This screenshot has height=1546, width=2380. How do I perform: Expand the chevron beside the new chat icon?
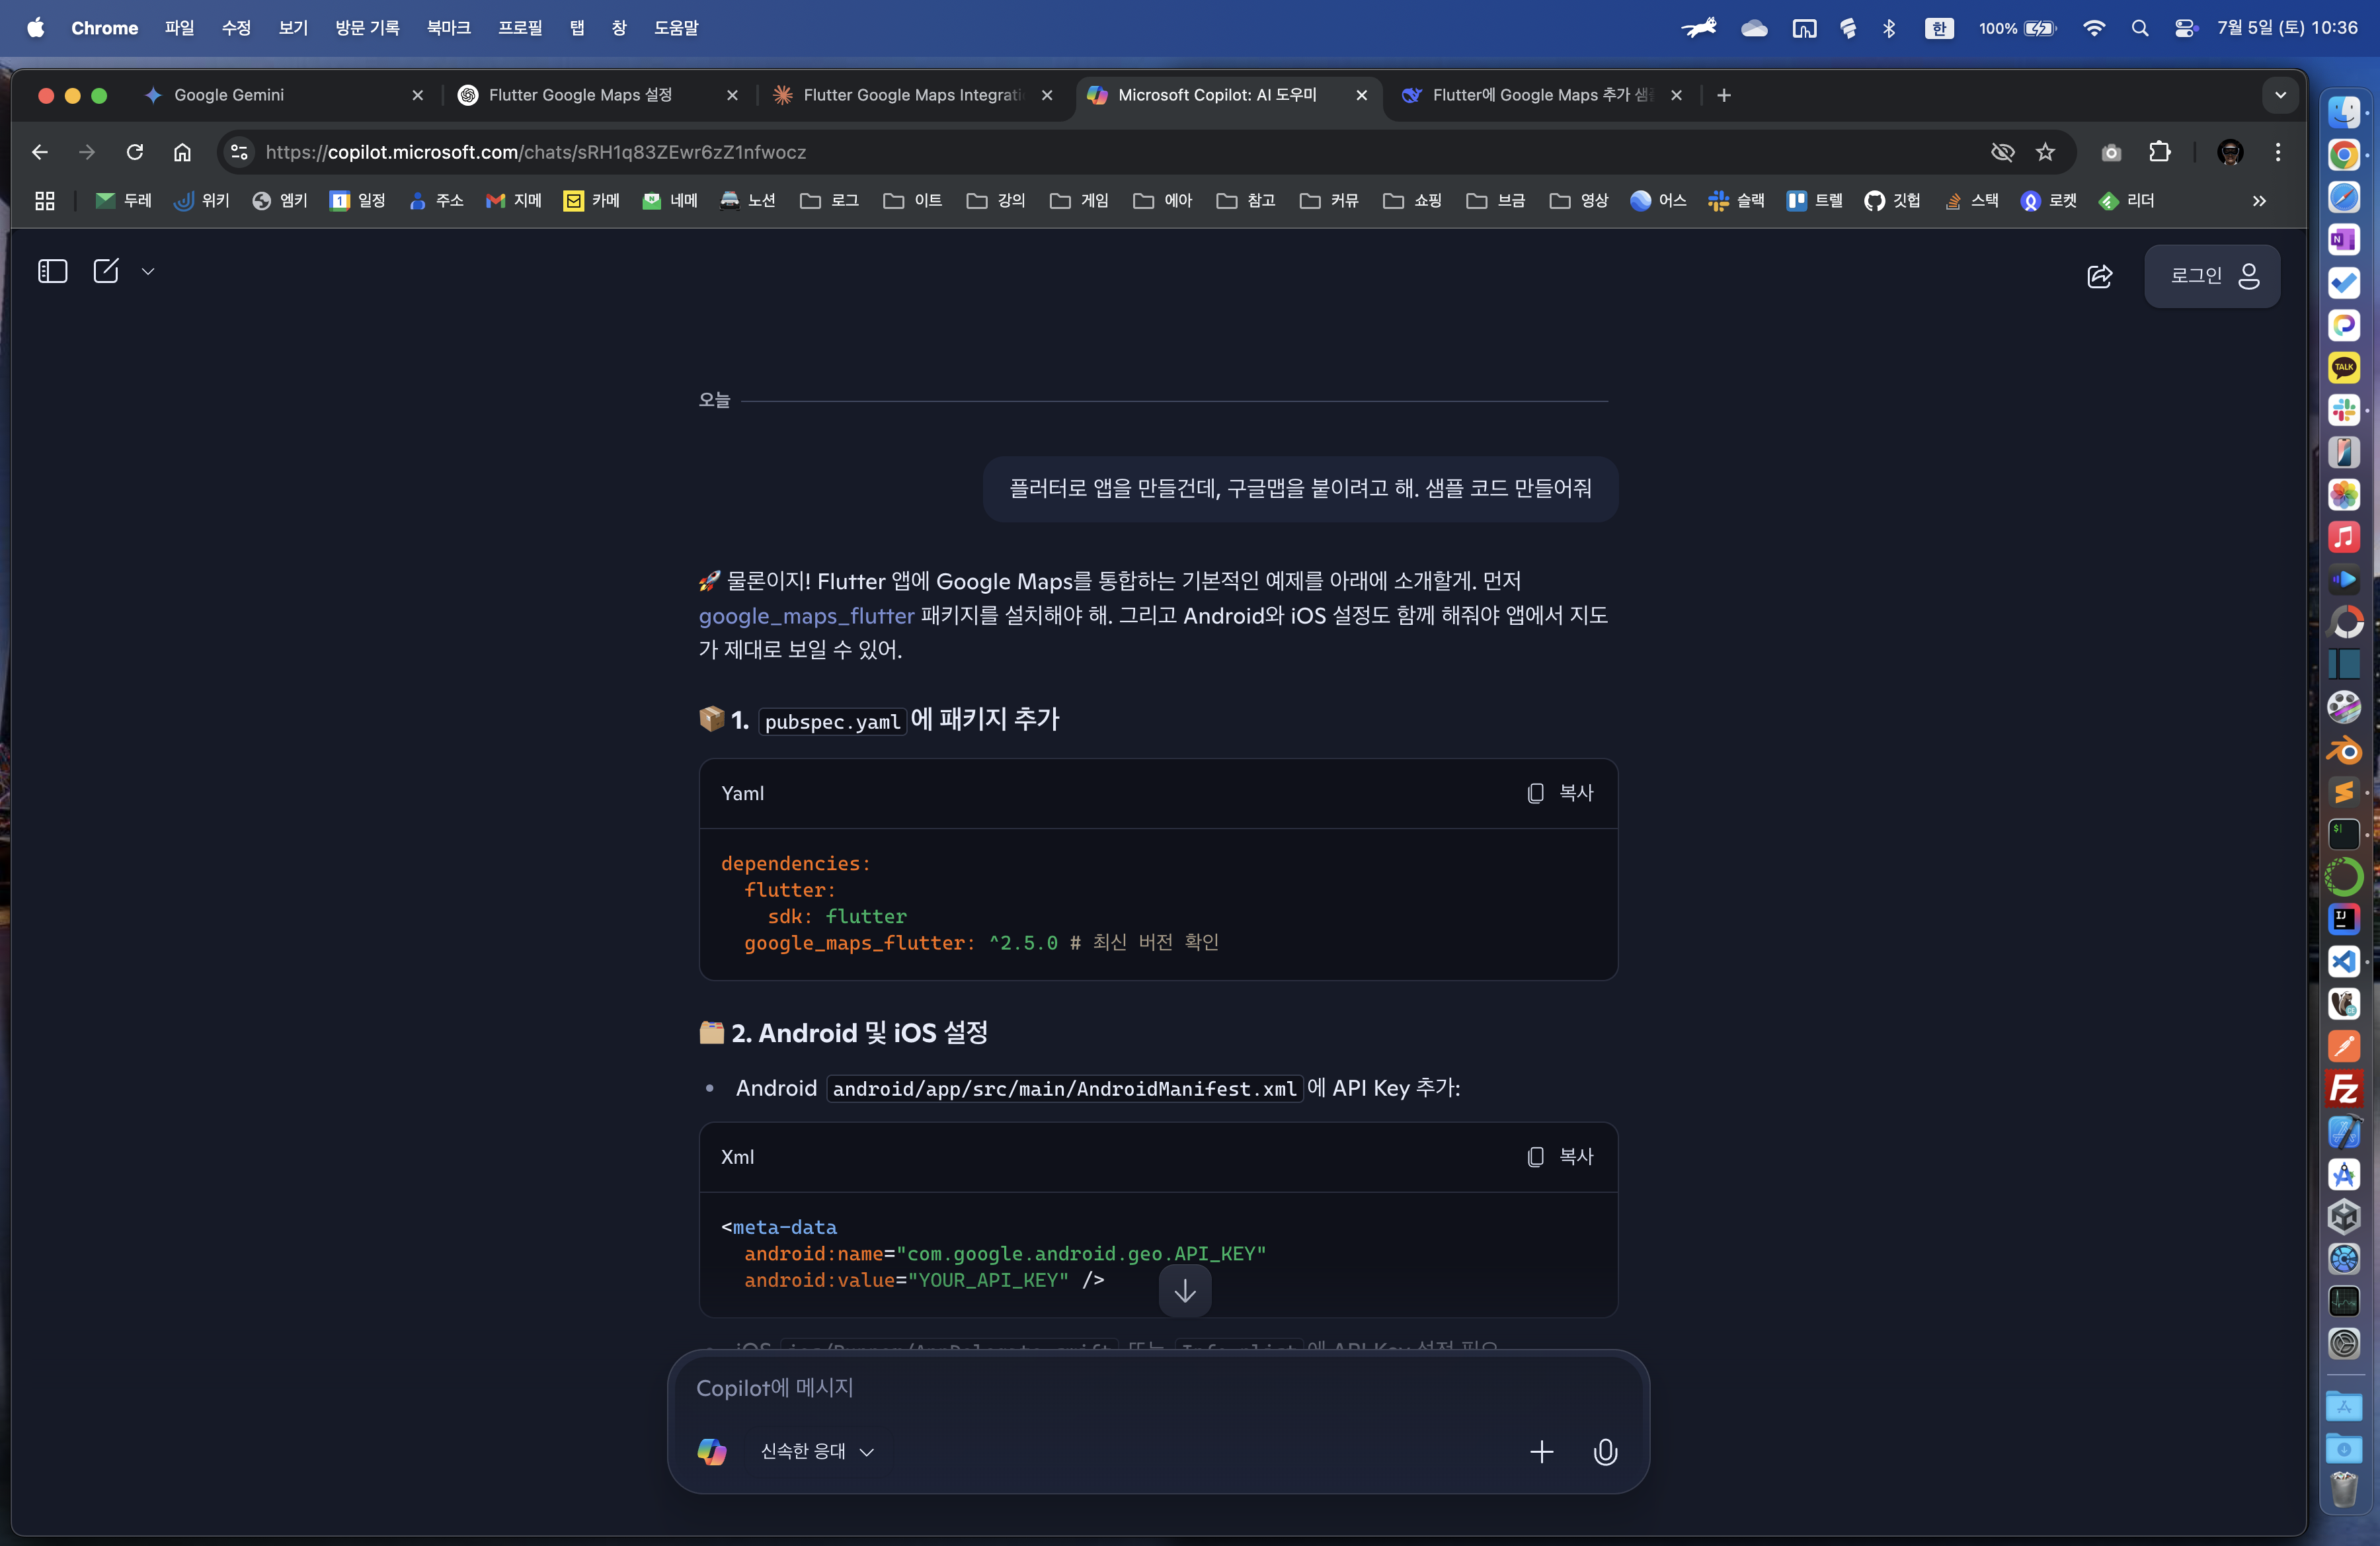148,271
